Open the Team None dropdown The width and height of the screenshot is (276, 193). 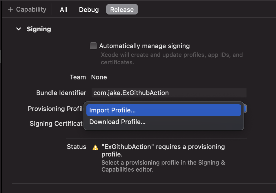[99, 77]
